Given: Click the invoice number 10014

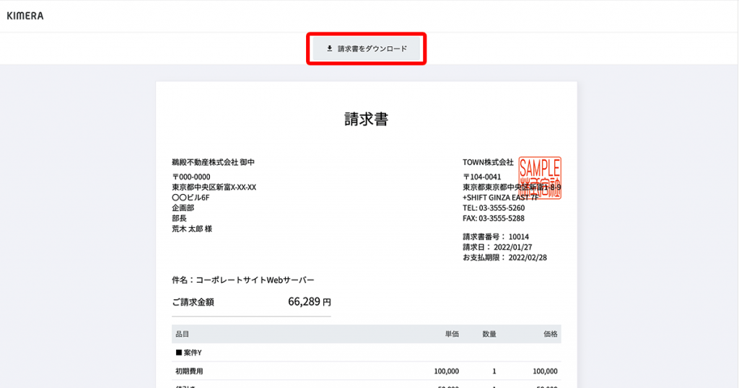Looking at the screenshot, I should pos(518,237).
